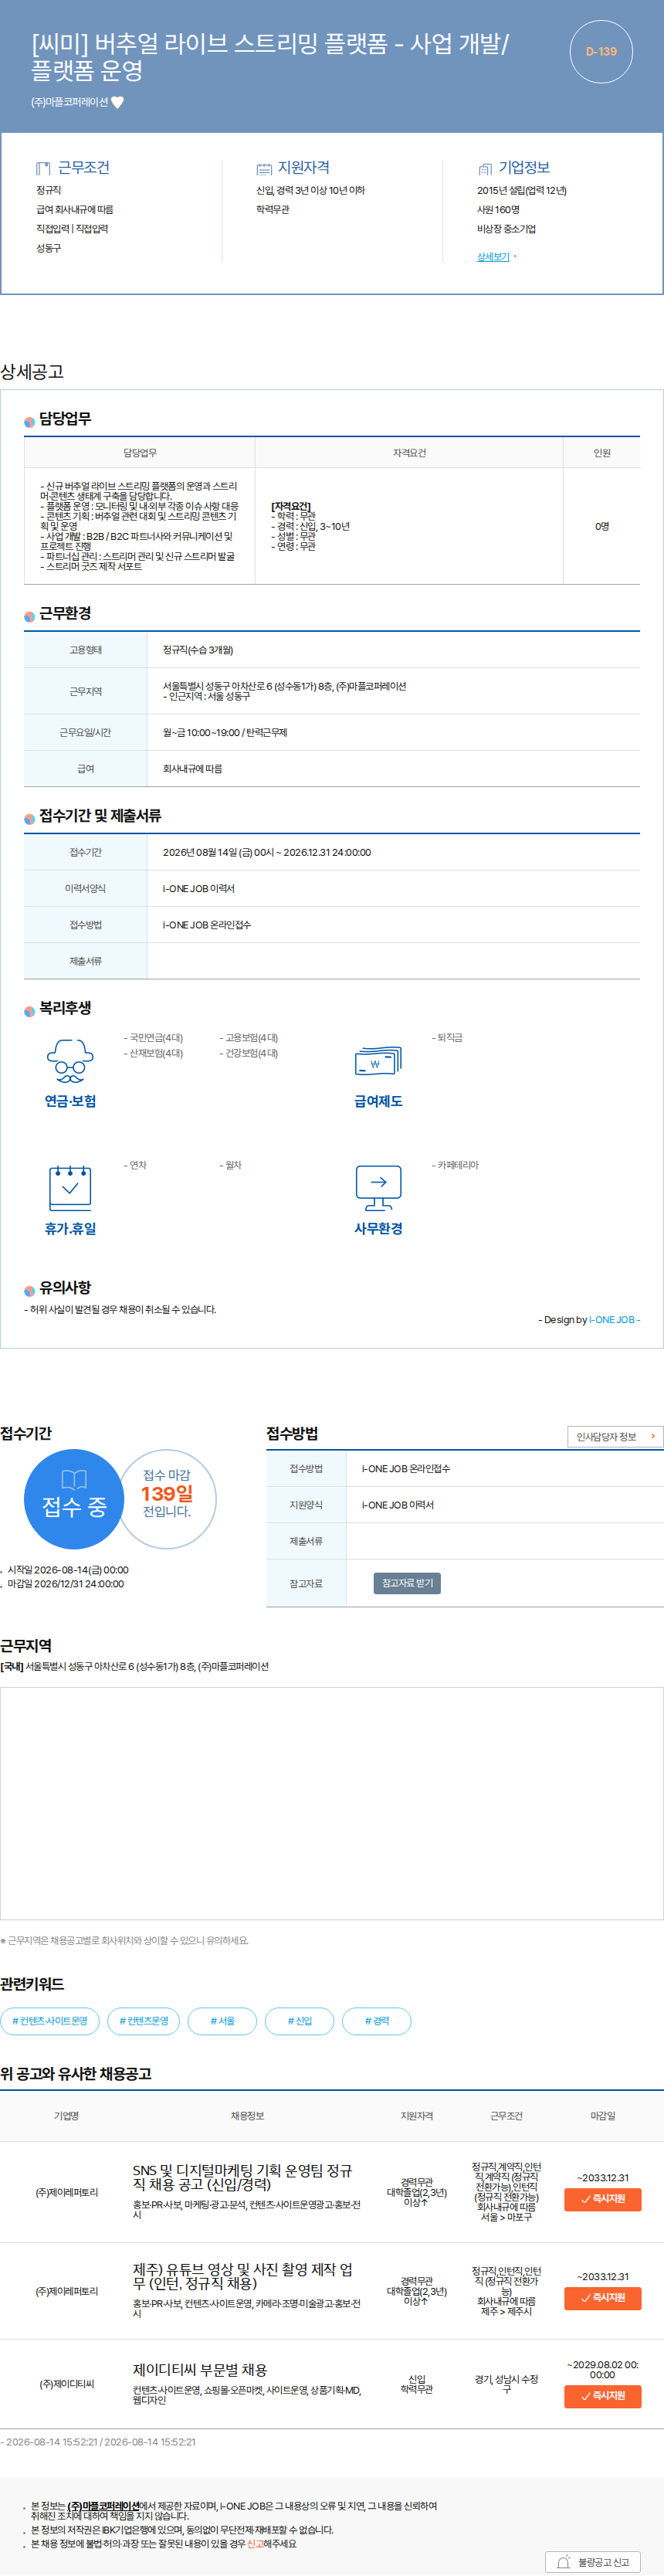Click the 참고자료 받기 button
Screen dimensions: 664x2576
tap(407, 1583)
